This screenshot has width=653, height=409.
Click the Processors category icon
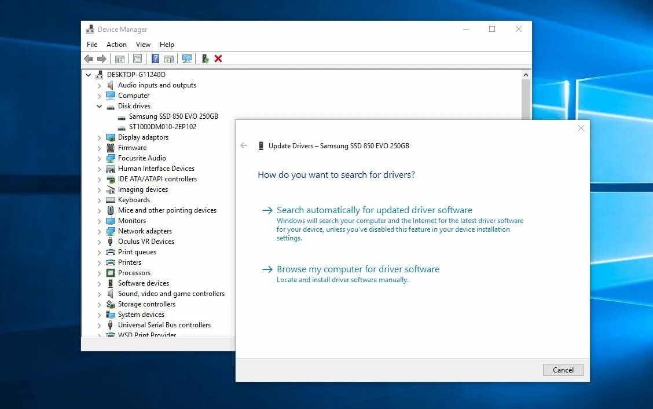point(111,273)
